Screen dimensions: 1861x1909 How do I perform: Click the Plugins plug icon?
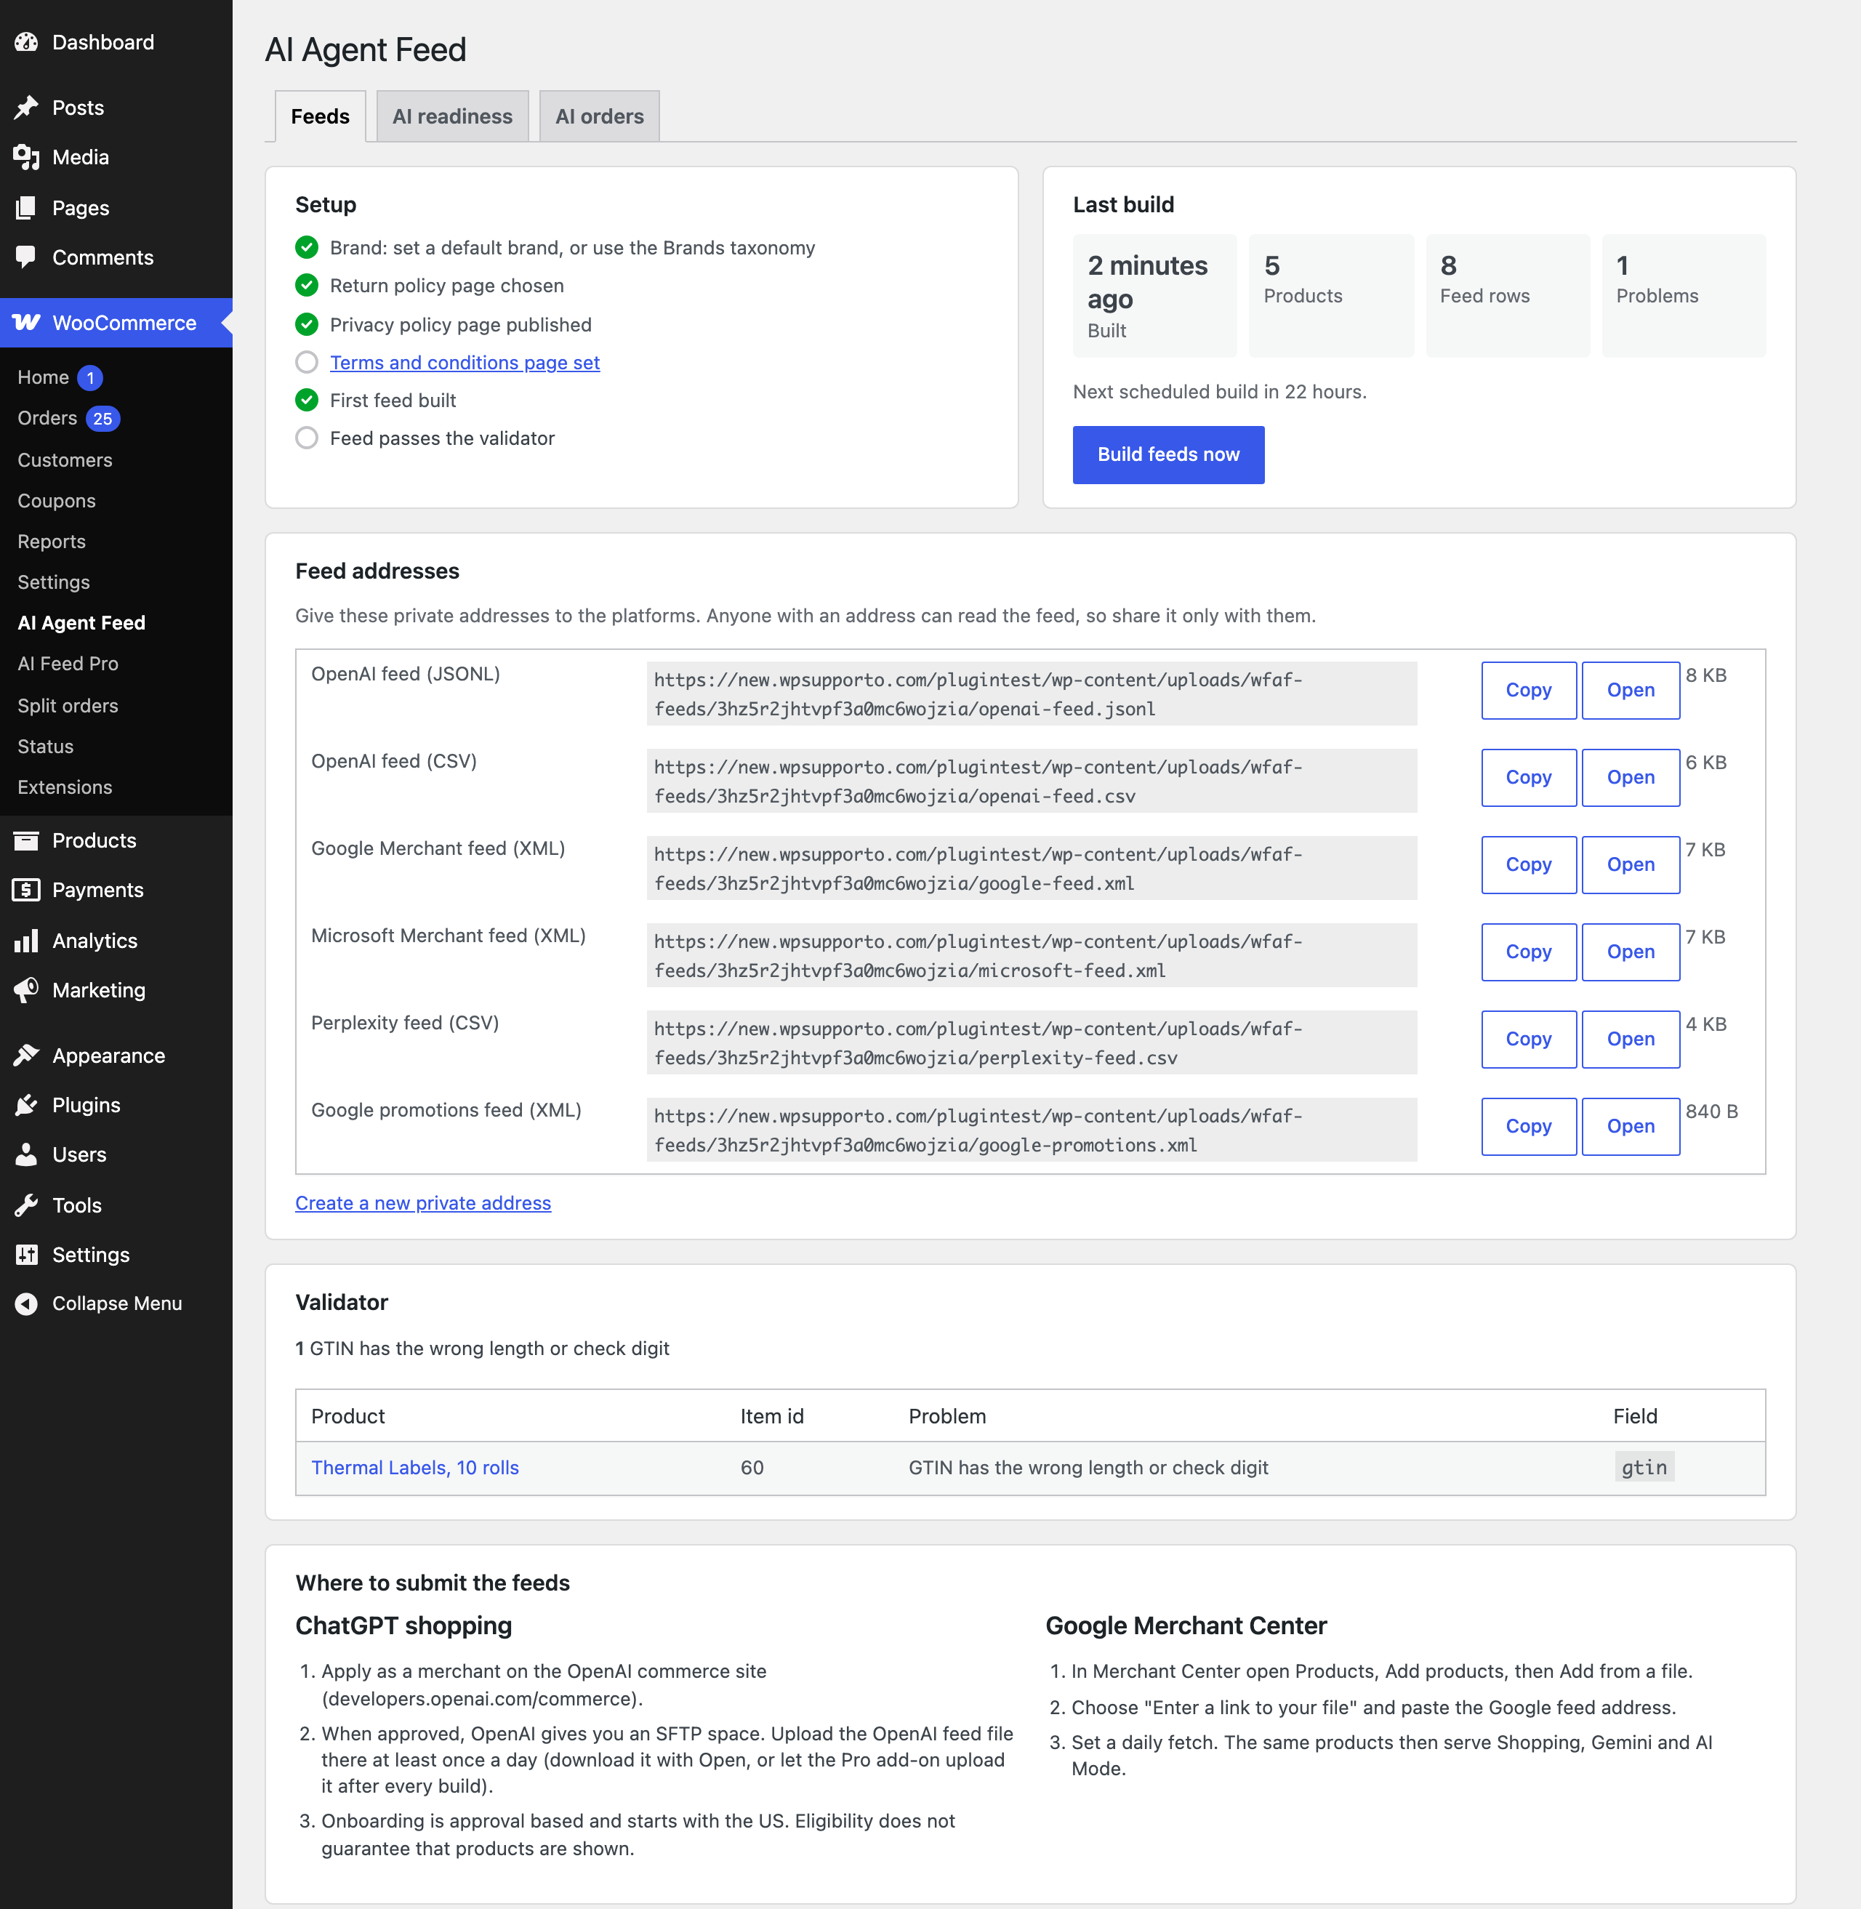pyautogui.click(x=26, y=1106)
